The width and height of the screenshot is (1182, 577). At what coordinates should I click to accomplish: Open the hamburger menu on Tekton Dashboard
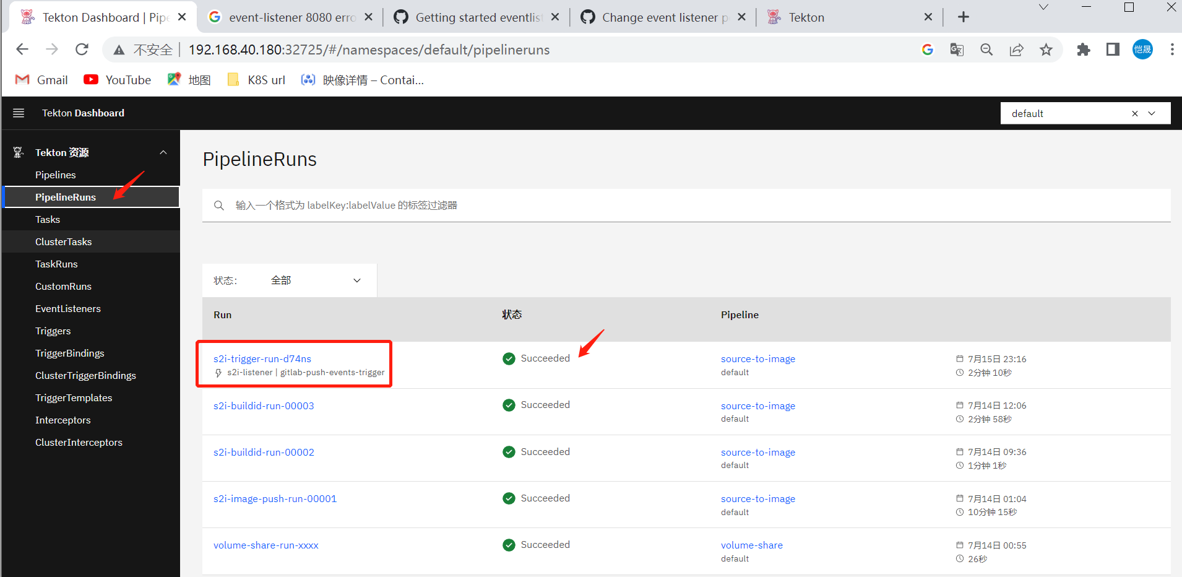click(19, 113)
